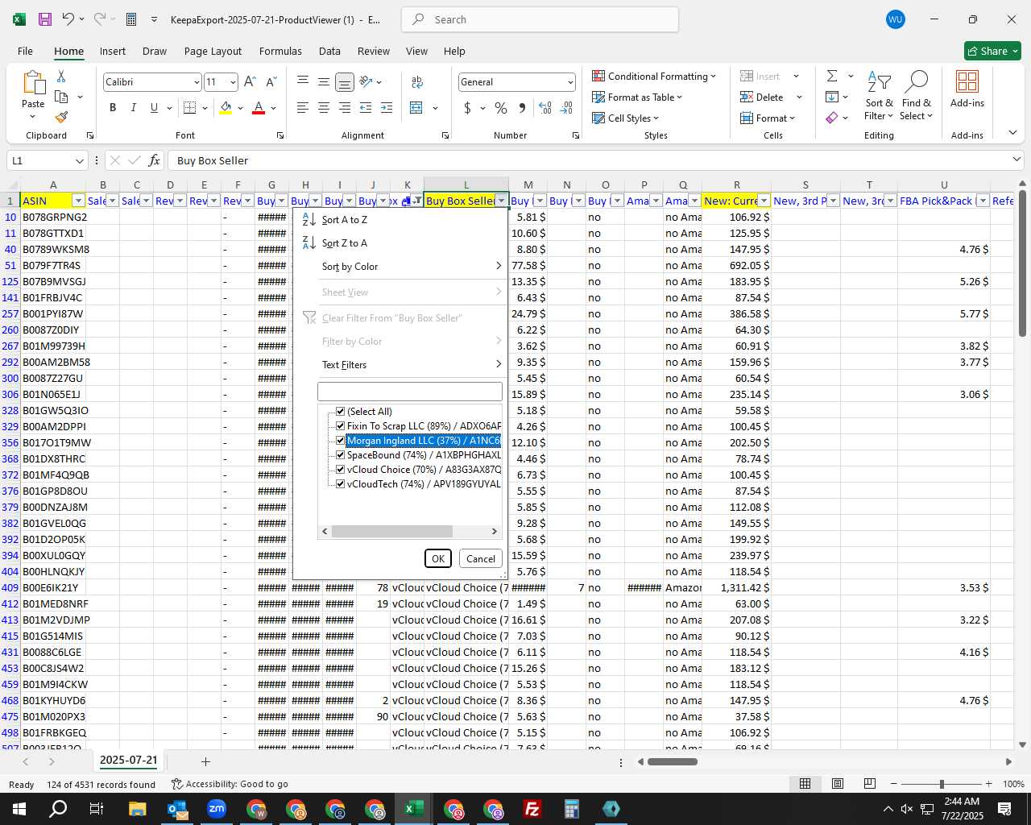
Task: Toggle Italic formatting
Action: 133,108
